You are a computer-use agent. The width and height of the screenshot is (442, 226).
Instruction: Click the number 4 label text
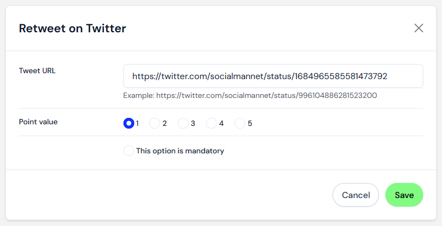point(222,124)
